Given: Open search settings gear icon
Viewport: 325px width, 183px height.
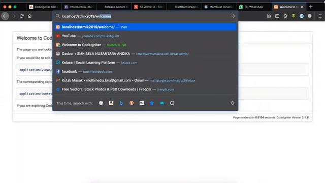Looking at the screenshot, I should click(x=232, y=103).
